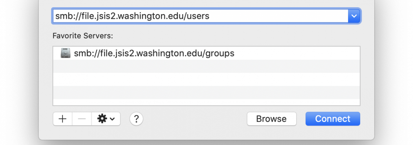The height and width of the screenshot is (145, 413).
Task: Click the Favorite Servers label
Action: [x=83, y=36]
